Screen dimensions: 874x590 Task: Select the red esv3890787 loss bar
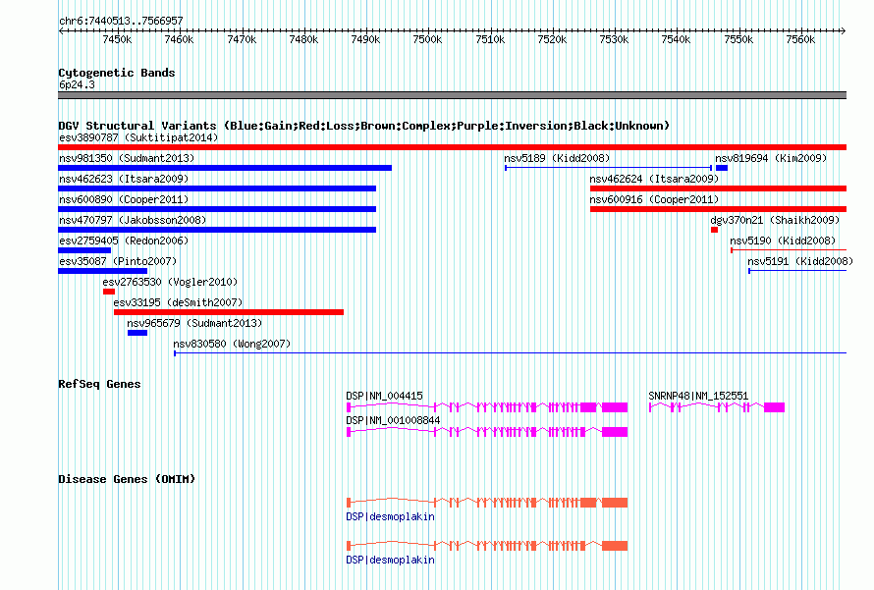452,147
